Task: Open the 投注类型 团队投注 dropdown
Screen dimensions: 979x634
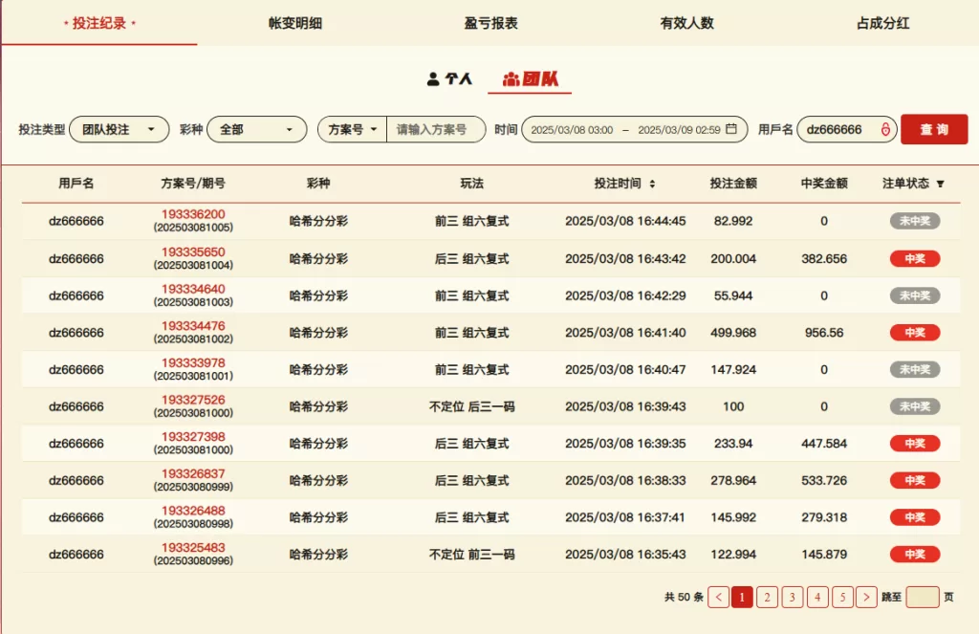Action: point(120,129)
